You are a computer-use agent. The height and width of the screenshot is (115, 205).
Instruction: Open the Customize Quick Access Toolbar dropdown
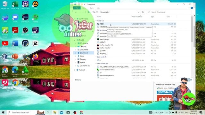pos(84,4)
